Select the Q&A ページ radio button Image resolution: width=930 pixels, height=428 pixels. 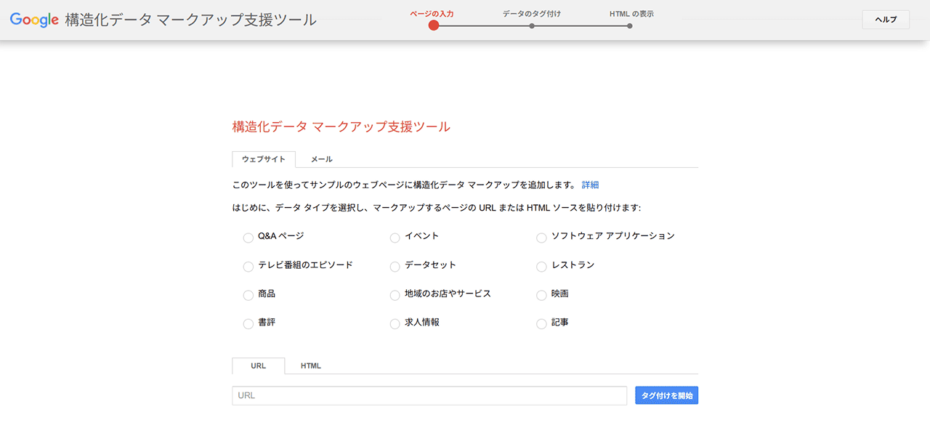click(x=248, y=238)
